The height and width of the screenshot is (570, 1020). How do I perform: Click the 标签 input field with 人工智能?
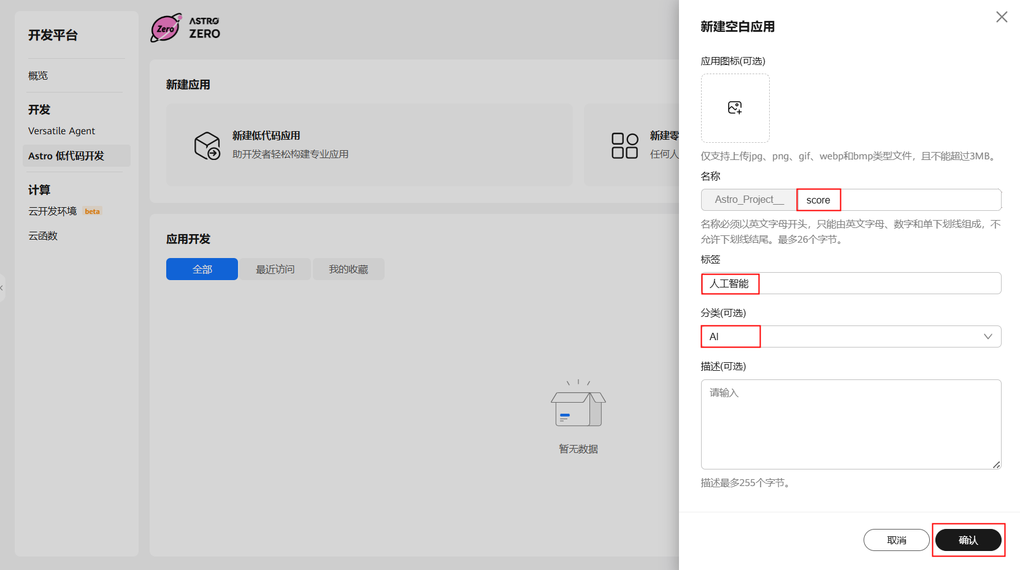pos(851,283)
